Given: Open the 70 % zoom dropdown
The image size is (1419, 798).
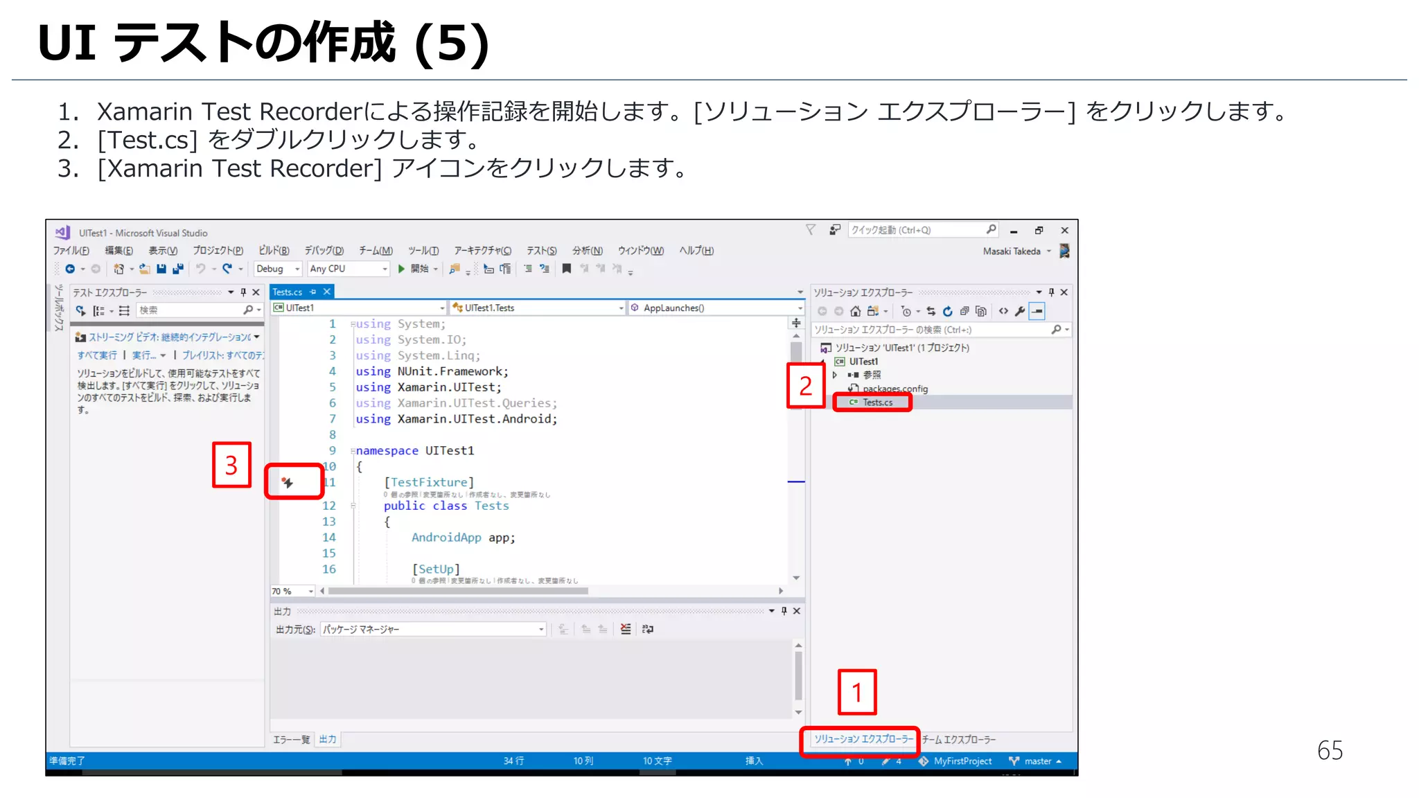Looking at the screenshot, I should click(x=292, y=592).
